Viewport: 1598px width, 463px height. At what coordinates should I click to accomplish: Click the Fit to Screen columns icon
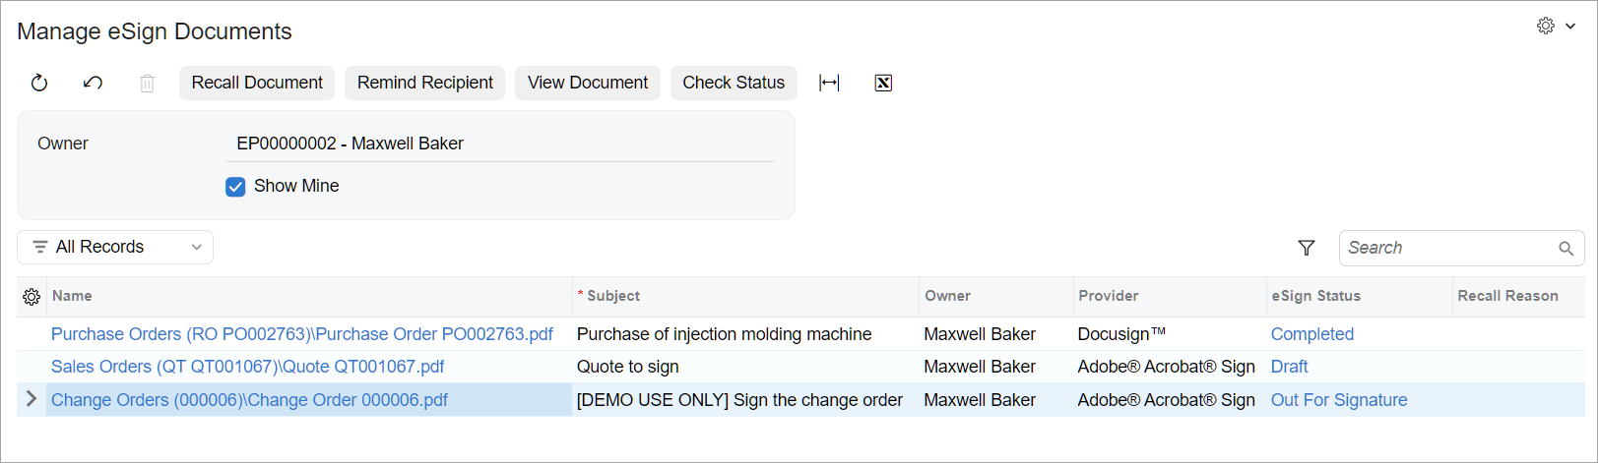(x=829, y=83)
